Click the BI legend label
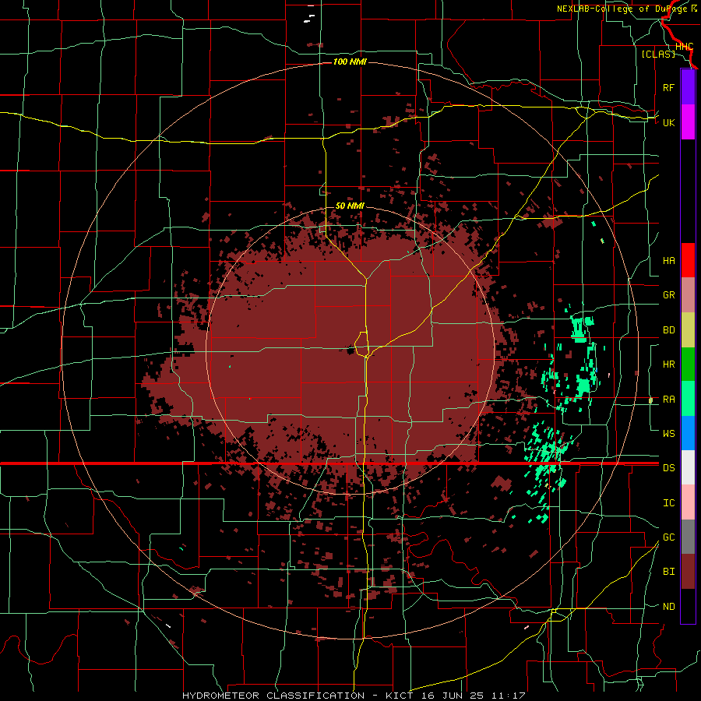 pos(668,572)
